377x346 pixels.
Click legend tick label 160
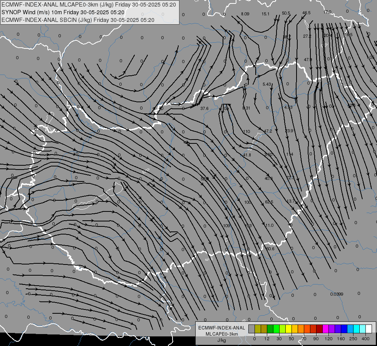click(x=341, y=339)
